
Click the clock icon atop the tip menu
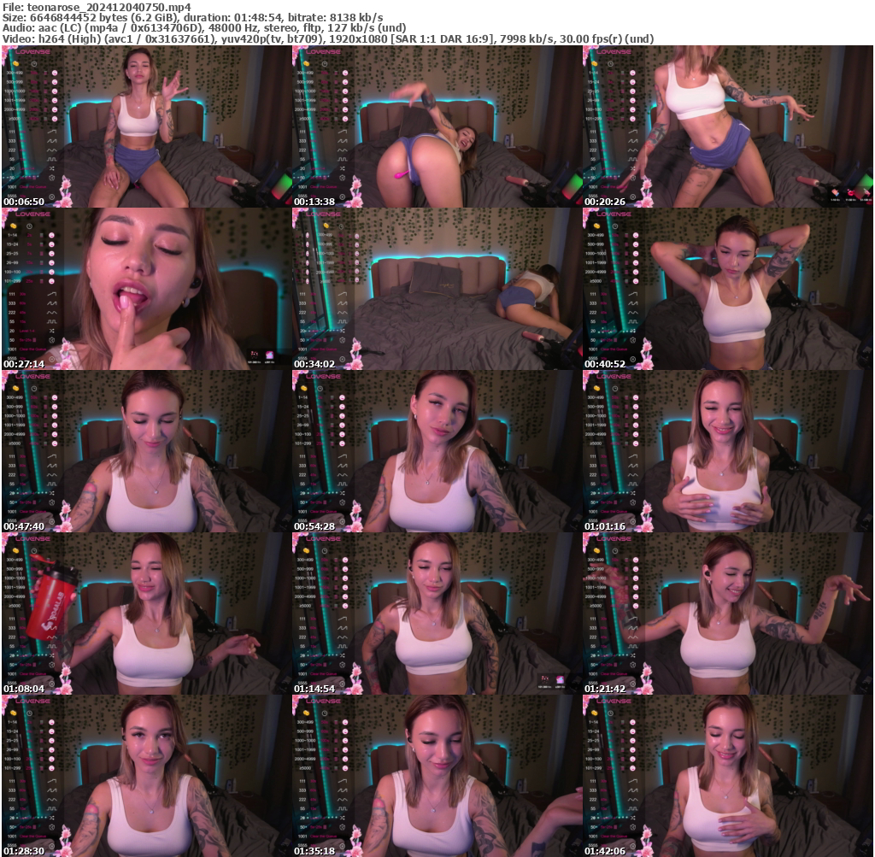tap(34, 64)
